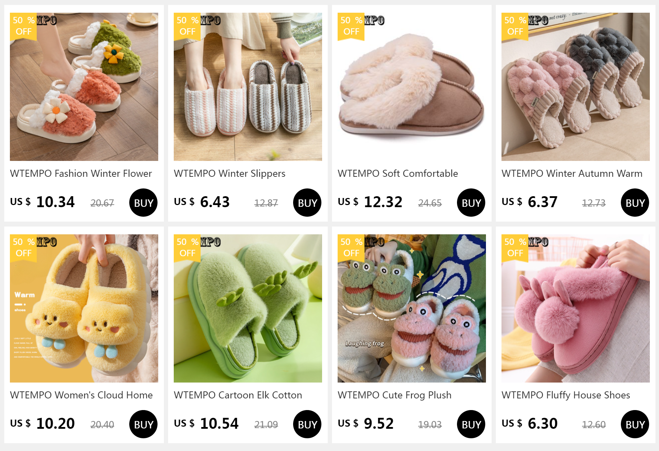Click BUY for the 6.43 Winter Slippers

tap(307, 203)
